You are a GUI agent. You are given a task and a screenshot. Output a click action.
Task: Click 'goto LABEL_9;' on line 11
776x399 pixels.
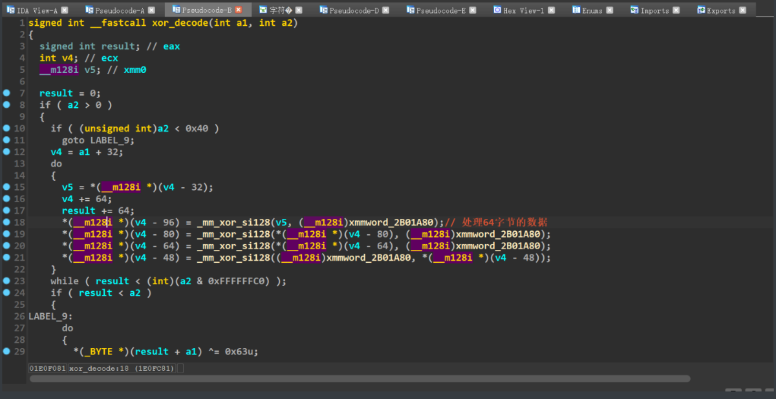98,140
